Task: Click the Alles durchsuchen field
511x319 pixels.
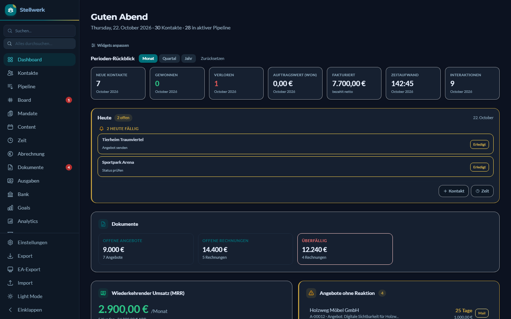Action: 39,44
